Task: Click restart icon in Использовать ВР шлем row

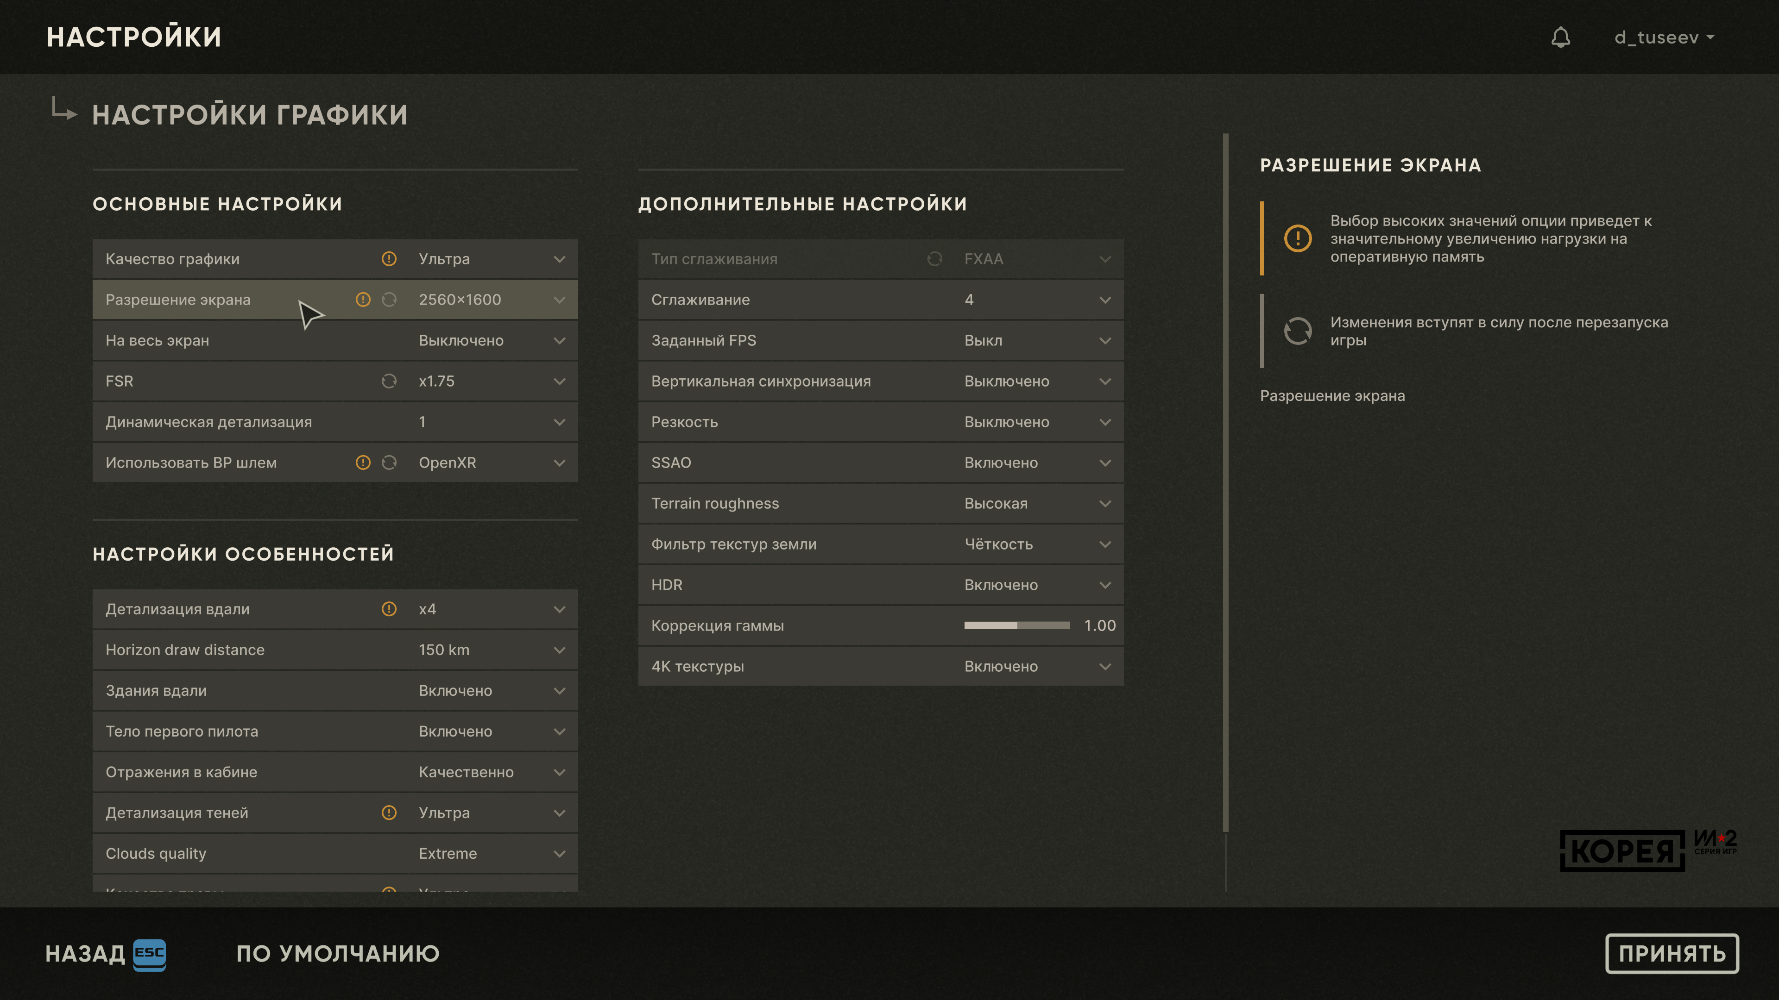Action: [389, 462]
